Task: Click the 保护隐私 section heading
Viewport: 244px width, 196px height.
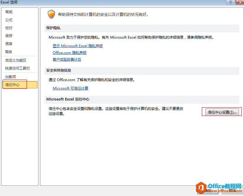Action: point(53,28)
